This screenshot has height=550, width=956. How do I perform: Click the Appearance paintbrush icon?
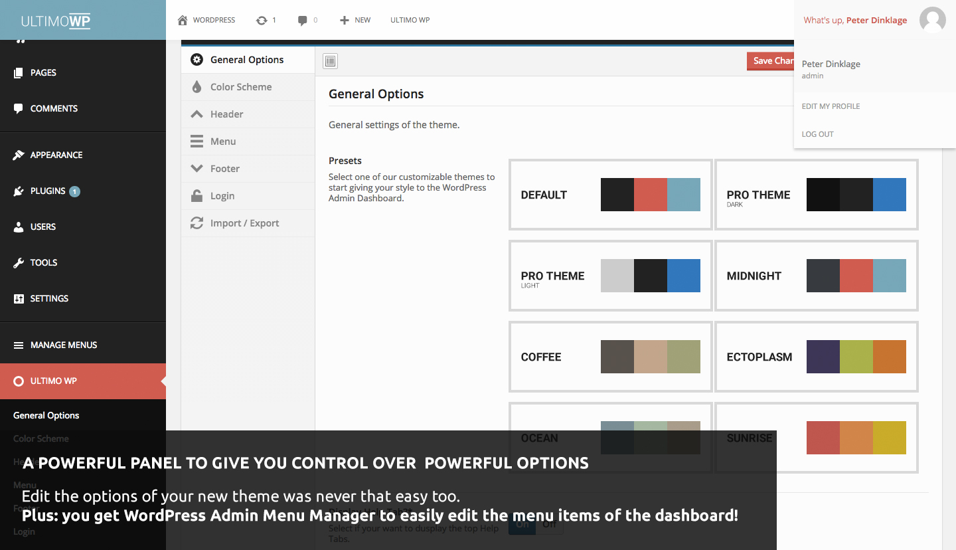19,155
